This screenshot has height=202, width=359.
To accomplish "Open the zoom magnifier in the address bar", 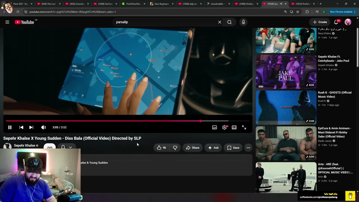I will (x=286, y=12).
